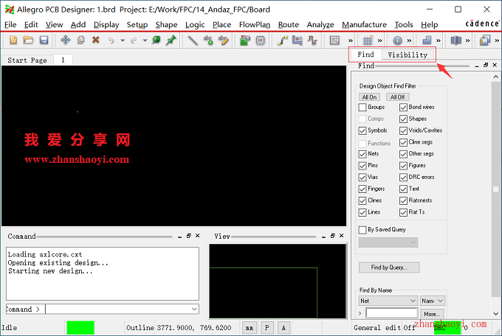Click the Save disk toolbar icon
This screenshot has height=336, width=502.
click(44, 40)
